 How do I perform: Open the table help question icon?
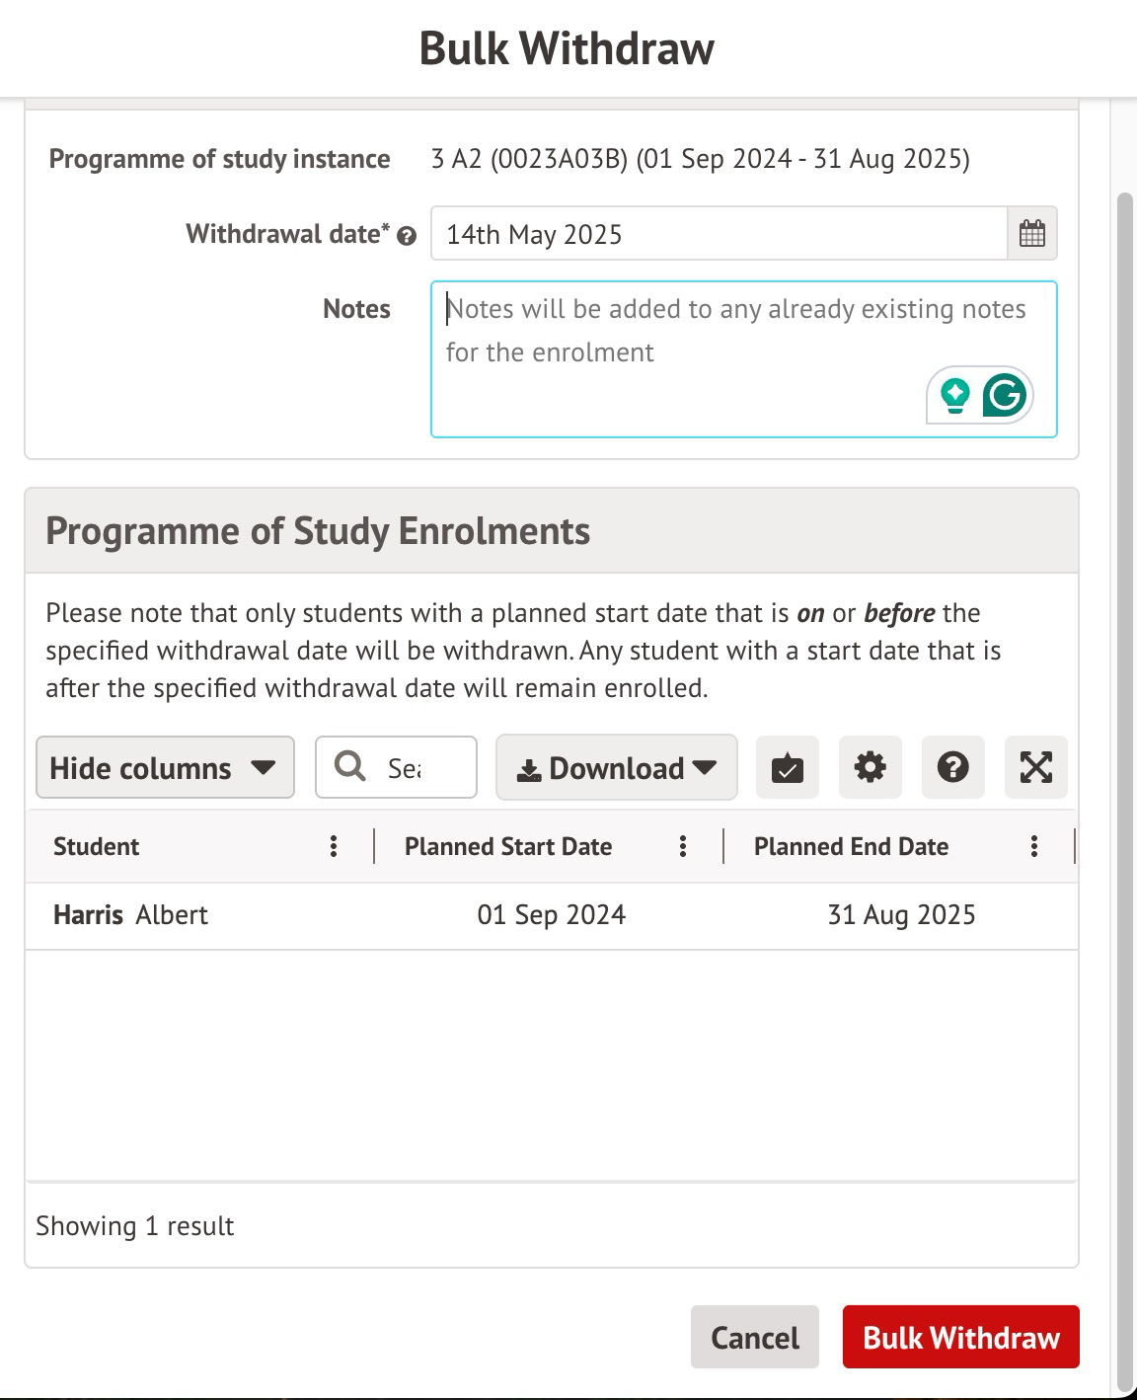[952, 767]
